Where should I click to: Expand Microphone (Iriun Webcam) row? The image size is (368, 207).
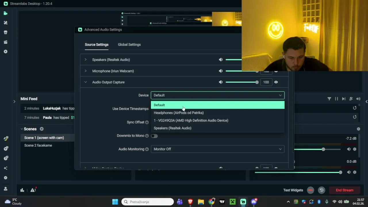[85, 71]
